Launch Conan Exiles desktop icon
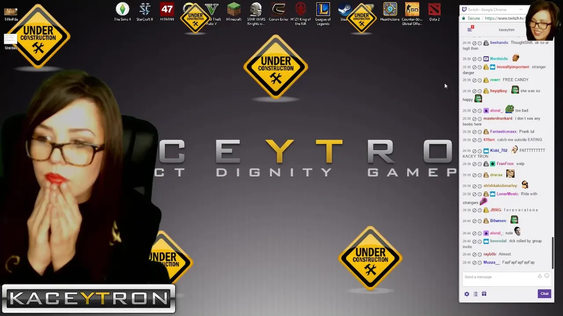 pos(278,12)
